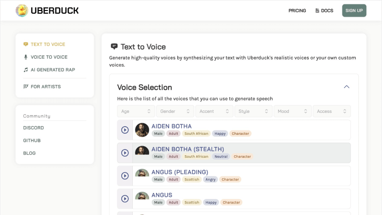The image size is (382, 215).
Task: Select the Angus (Pleading) voice title
Action: (x=180, y=172)
